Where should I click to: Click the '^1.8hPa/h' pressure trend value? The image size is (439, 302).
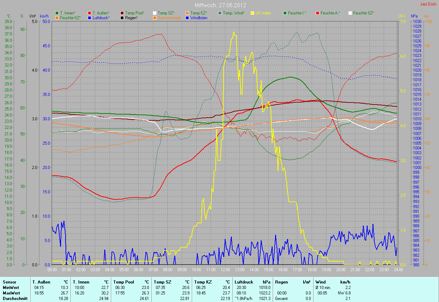pos(244,299)
